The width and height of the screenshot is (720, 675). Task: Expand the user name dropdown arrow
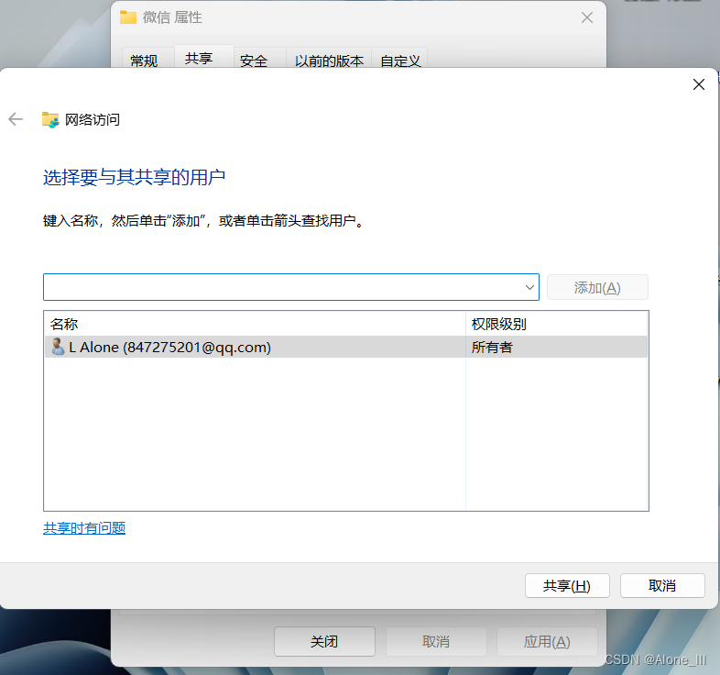(529, 287)
